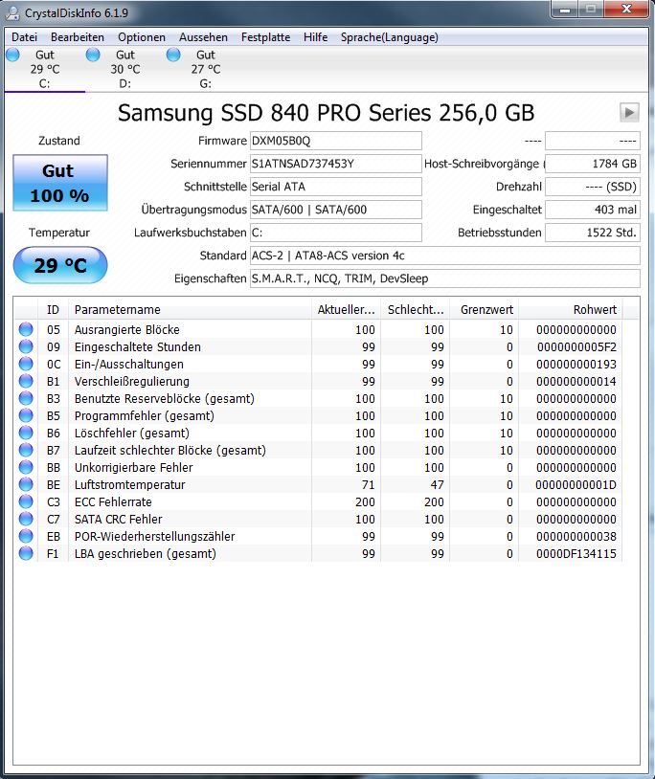655x779 pixels.
Task: Click status orb for Luftstromtemperatur row
Action: pos(26,484)
